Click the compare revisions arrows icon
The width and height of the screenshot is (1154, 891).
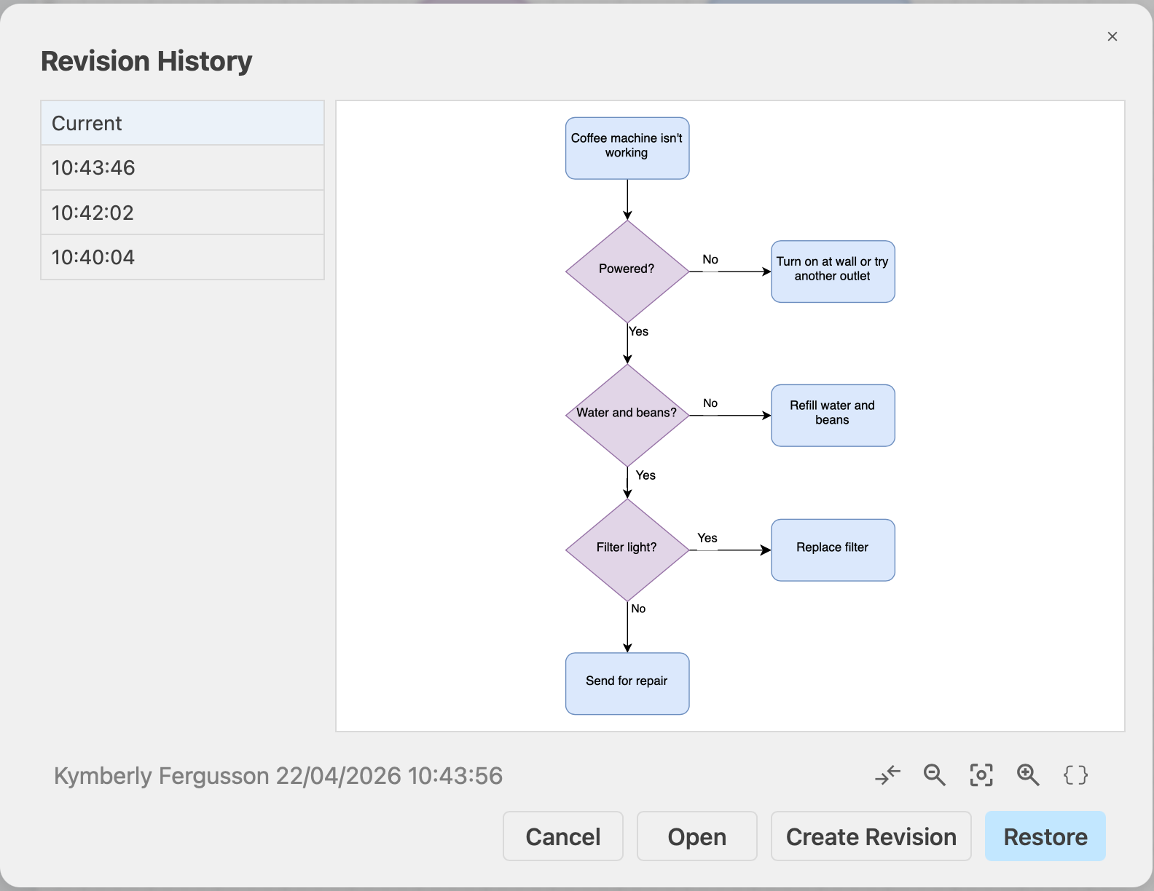click(x=887, y=775)
